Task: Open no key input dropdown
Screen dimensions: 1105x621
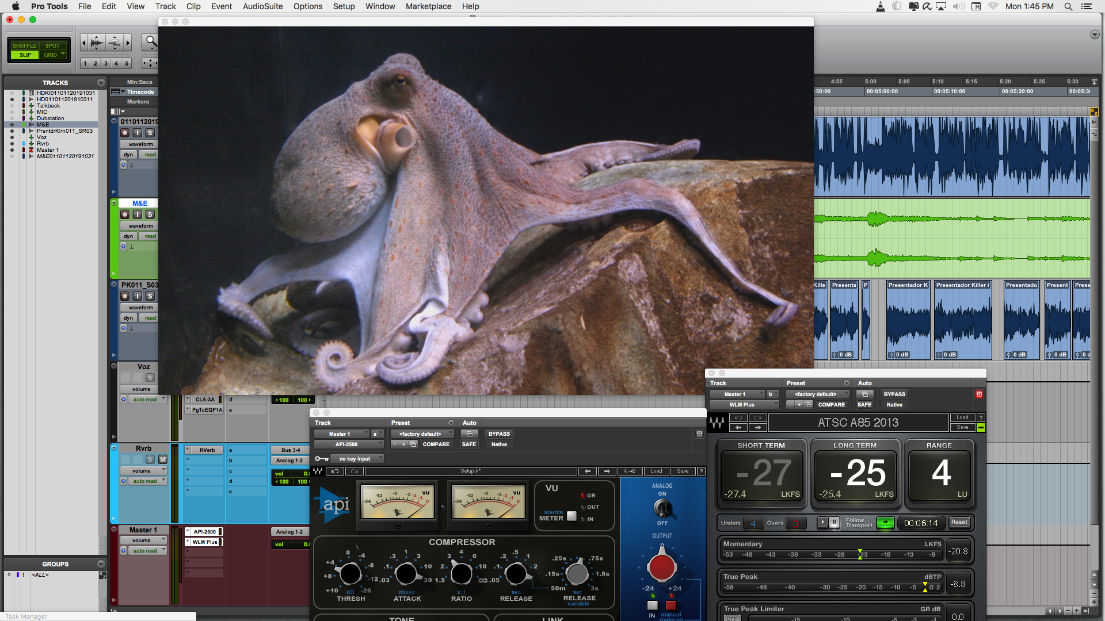Action: point(357,459)
